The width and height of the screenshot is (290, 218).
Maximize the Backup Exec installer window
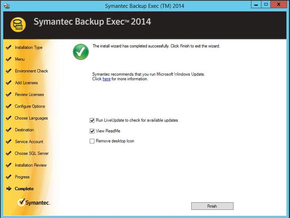[266, 5]
